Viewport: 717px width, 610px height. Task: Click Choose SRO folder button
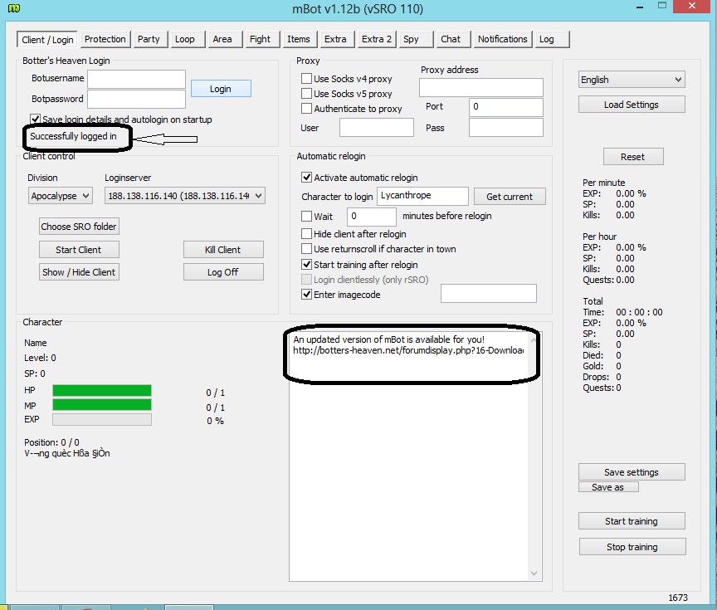79,227
